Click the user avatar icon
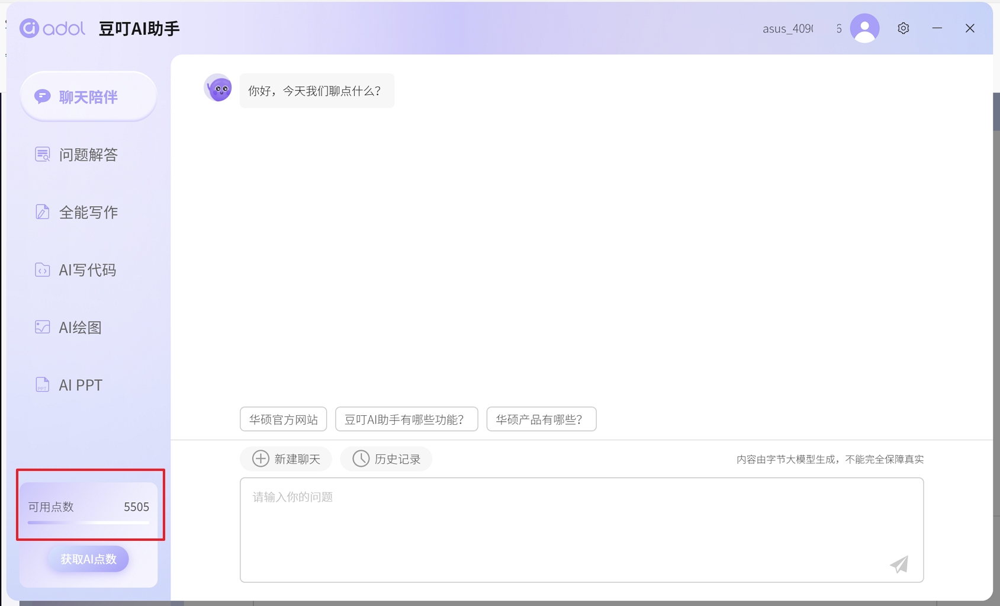This screenshot has height=606, width=1000. click(x=864, y=28)
